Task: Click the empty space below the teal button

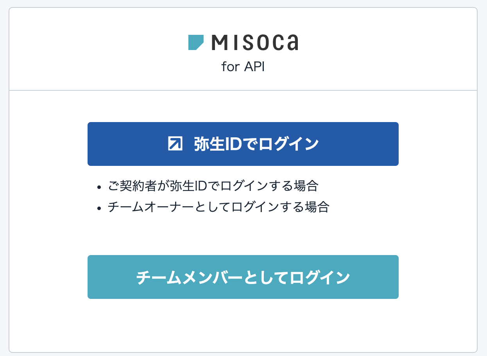Action: pyautogui.click(x=243, y=325)
